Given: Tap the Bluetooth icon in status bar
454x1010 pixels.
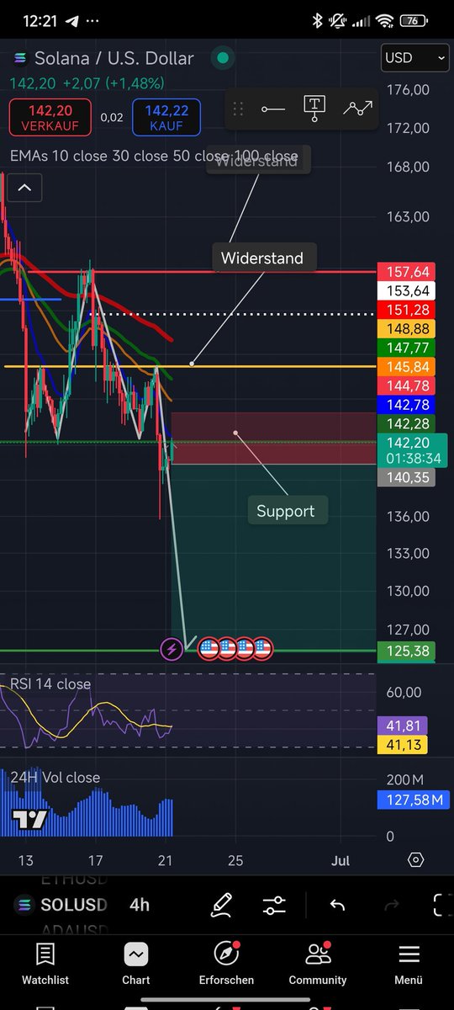Looking at the screenshot, I should point(317,19).
